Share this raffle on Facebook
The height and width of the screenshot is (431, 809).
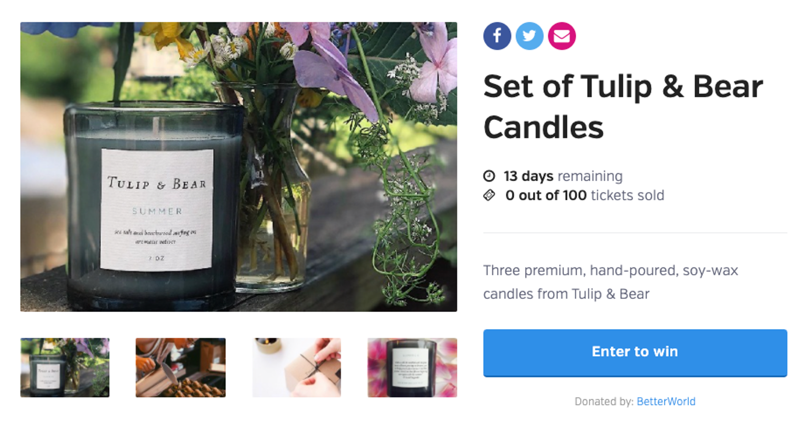(x=497, y=36)
